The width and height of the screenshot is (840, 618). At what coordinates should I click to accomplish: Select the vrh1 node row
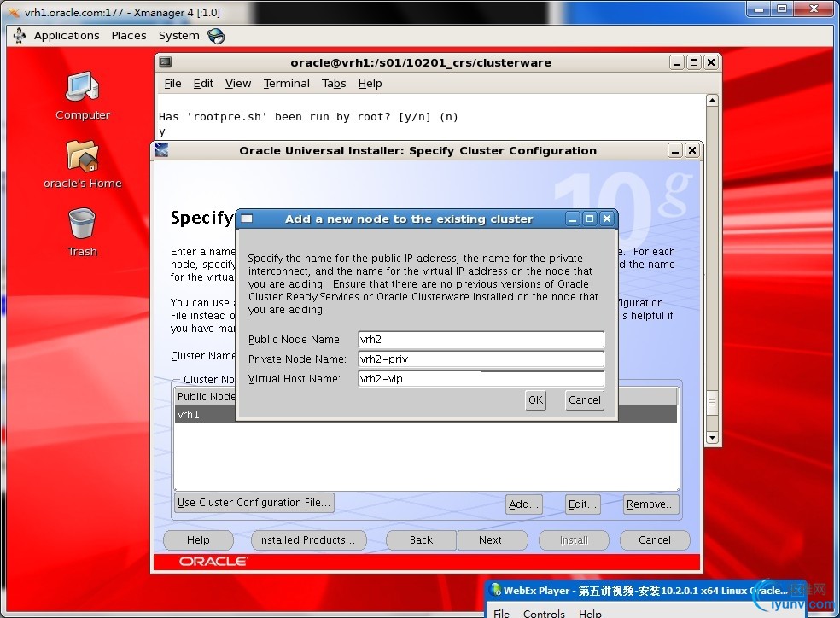pos(425,415)
